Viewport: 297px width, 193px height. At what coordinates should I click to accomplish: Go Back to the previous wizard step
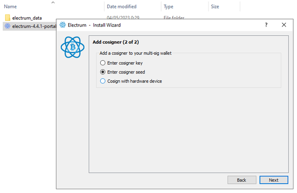pos(242,180)
